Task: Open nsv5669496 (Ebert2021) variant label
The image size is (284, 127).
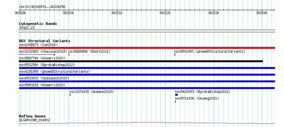Action: click(89, 51)
